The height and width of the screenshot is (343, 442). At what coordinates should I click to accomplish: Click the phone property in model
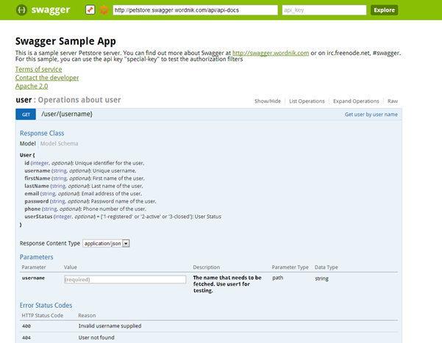[32, 209]
